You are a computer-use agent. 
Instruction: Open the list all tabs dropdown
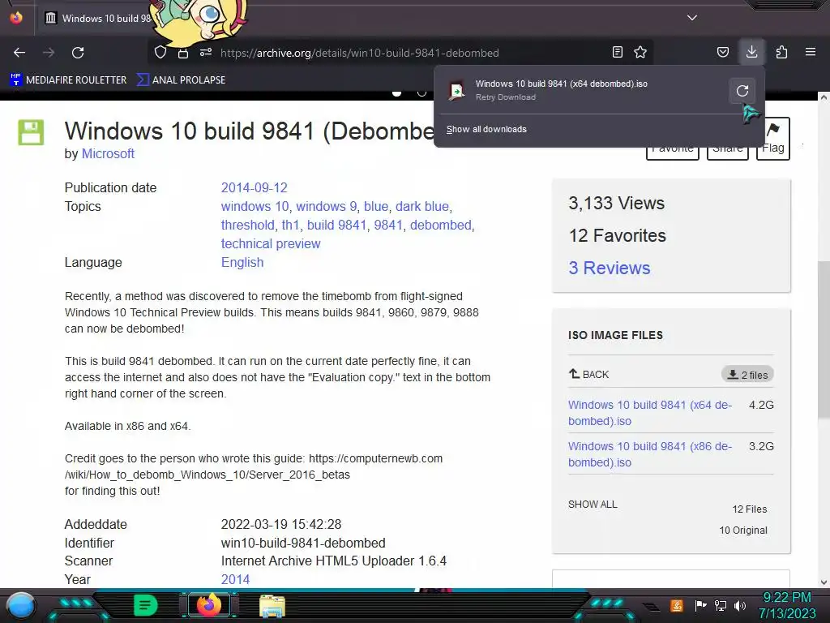pos(692,18)
